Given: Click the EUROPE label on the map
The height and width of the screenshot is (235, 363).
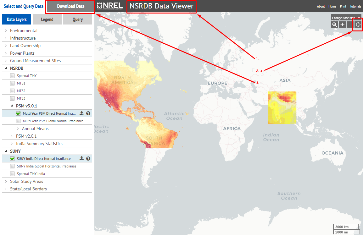Looking at the screenshot, I should [217, 83].
